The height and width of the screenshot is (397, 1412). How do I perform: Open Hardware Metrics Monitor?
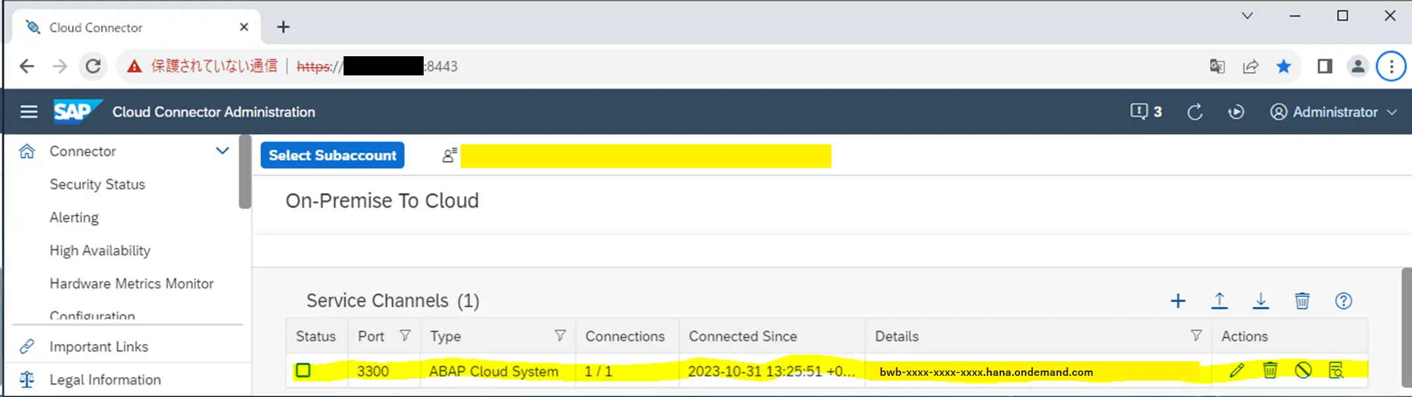pyautogui.click(x=132, y=284)
